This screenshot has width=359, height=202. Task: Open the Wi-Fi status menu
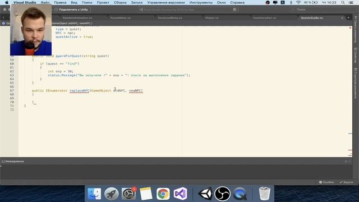pos(298,2)
